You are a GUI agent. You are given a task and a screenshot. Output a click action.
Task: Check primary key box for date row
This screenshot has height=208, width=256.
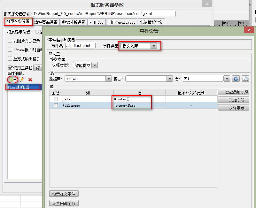pyautogui.click(x=56, y=99)
